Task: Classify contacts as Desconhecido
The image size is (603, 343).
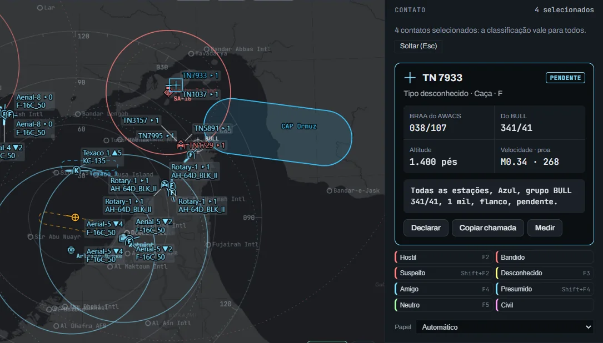Action: point(545,273)
